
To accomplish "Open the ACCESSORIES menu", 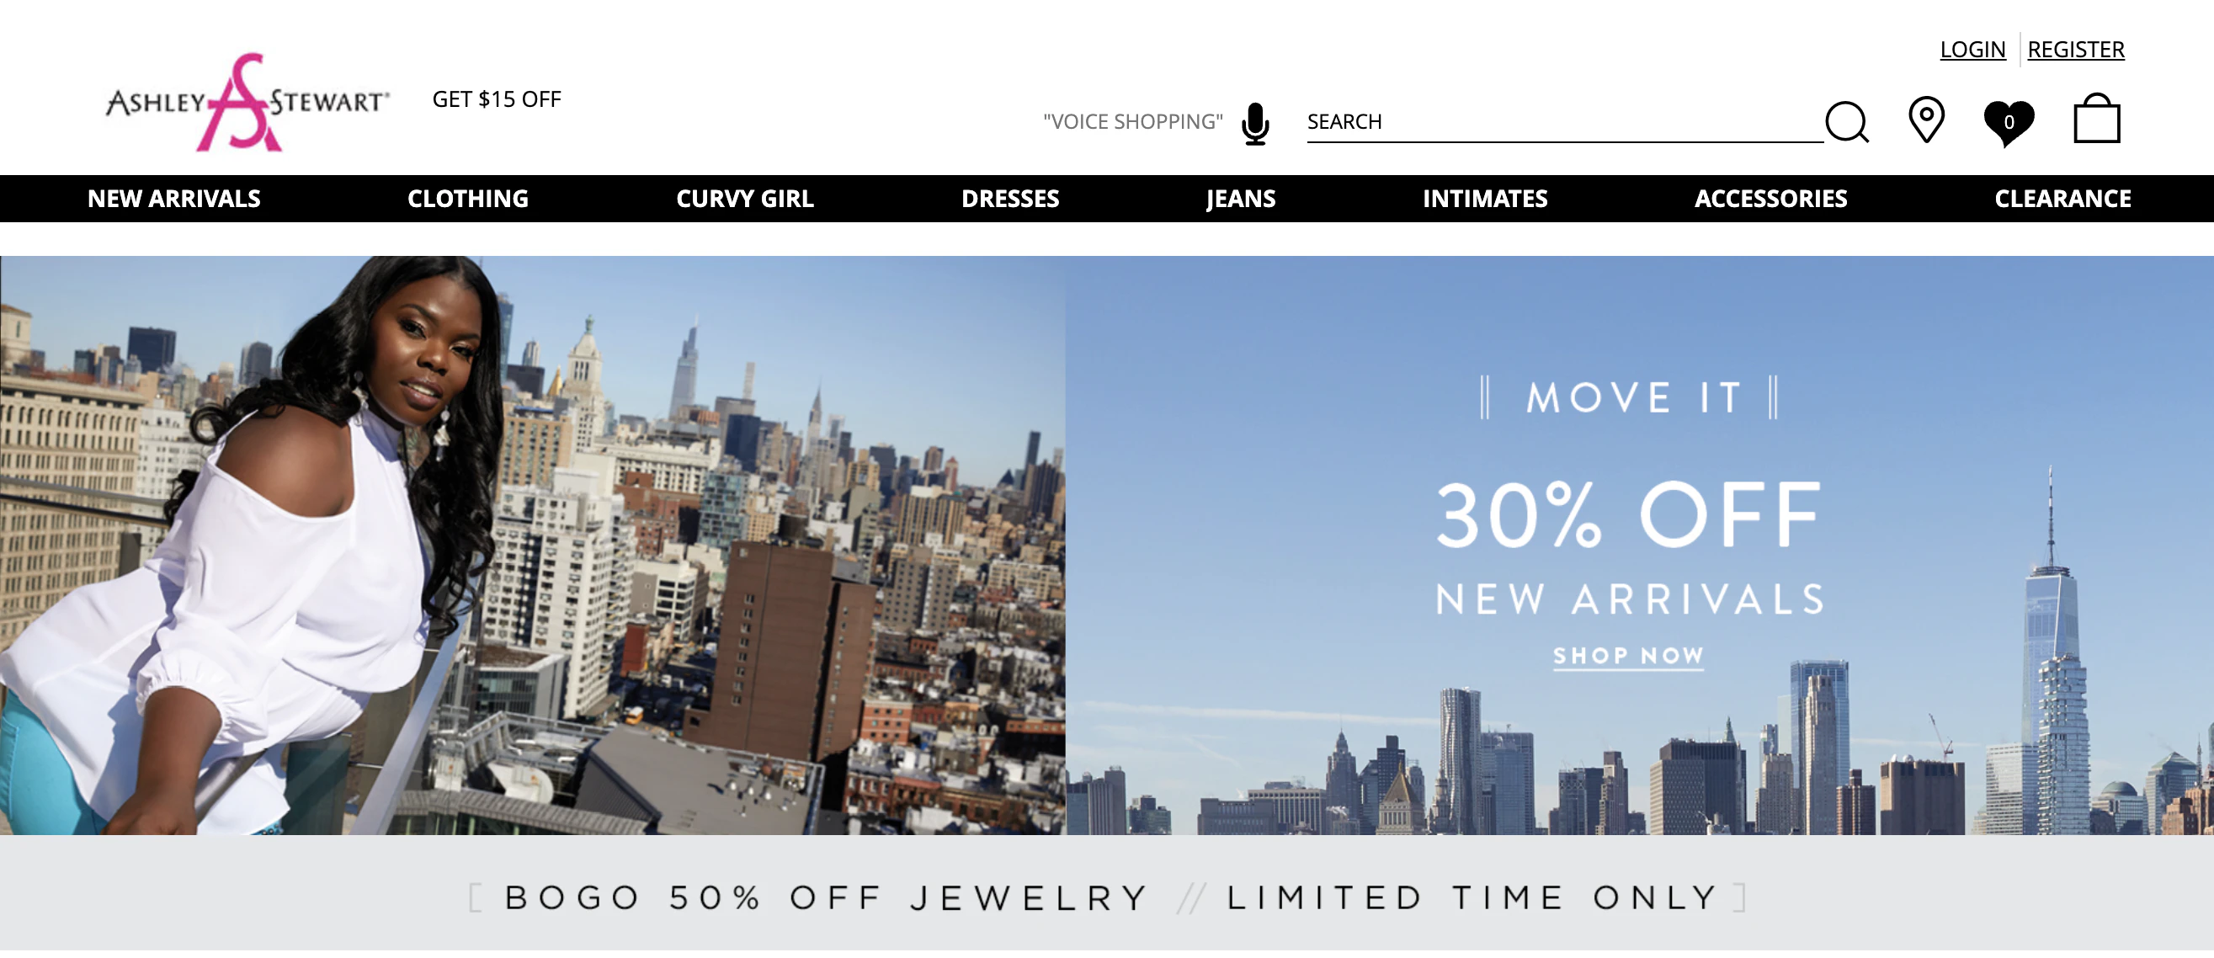I will tap(1770, 199).
